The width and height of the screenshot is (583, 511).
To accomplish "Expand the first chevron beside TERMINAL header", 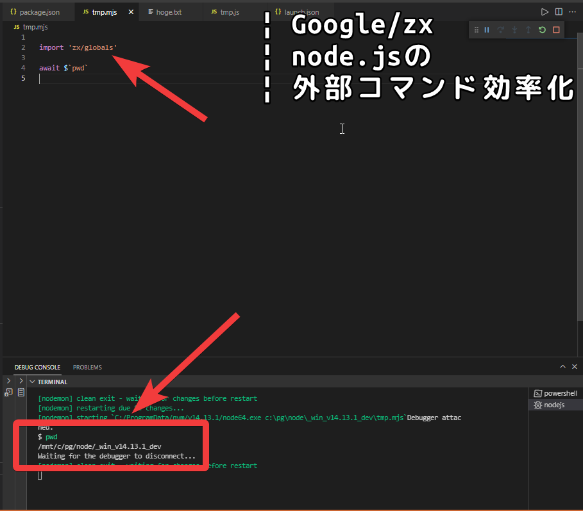I will [x=8, y=381].
